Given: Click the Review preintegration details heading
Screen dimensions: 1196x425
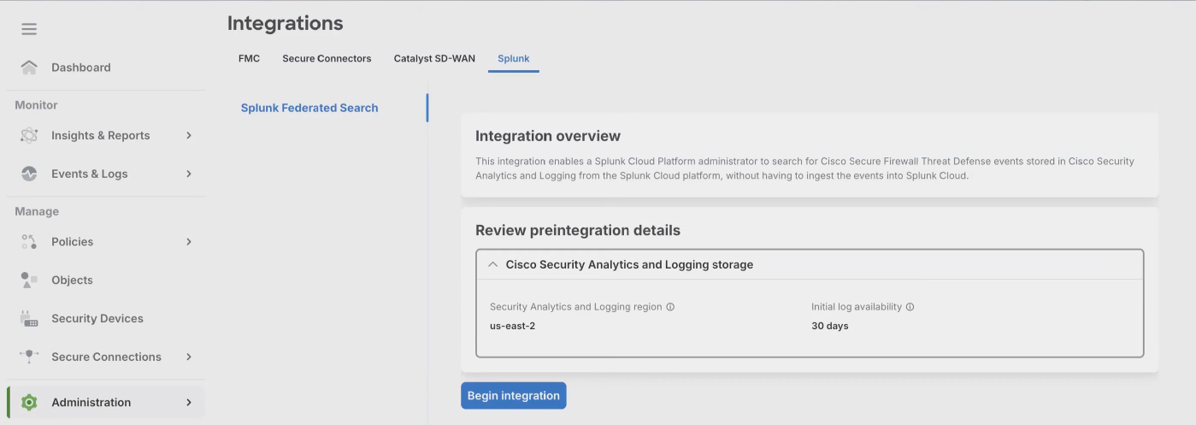Looking at the screenshot, I should point(578,231).
